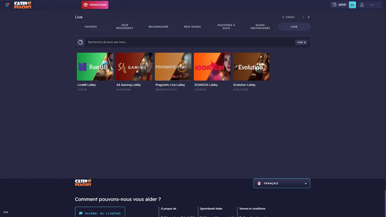The width and height of the screenshot is (386, 217).
Task: Select the New Games tab
Action: (192, 27)
